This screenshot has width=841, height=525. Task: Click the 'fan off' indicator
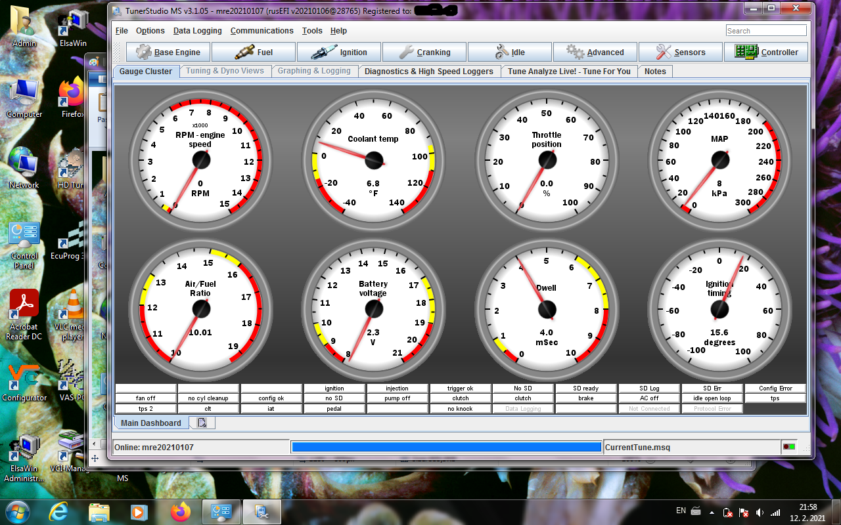click(146, 398)
